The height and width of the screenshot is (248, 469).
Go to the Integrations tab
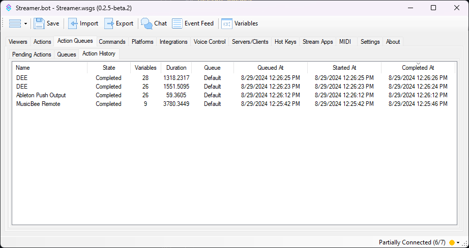coord(173,42)
